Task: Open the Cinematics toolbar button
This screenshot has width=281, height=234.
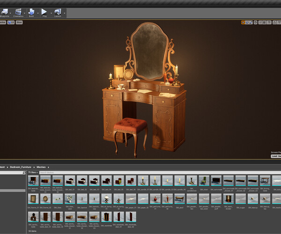Action: click(18, 13)
